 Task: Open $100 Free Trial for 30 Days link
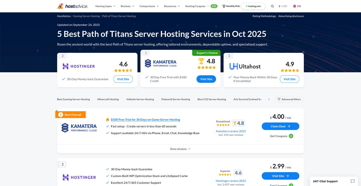[145, 119]
